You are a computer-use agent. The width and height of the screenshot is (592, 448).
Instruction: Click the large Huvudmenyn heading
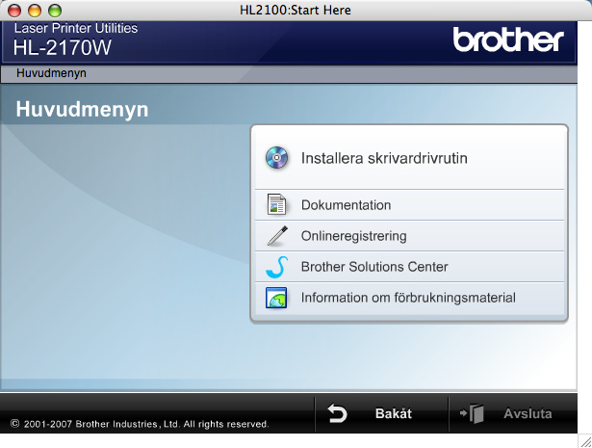tap(82, 109)
